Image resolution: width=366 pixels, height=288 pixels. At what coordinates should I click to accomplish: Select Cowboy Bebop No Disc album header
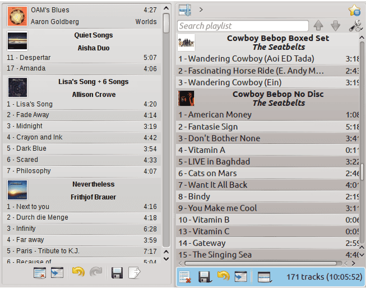point(267,99)
